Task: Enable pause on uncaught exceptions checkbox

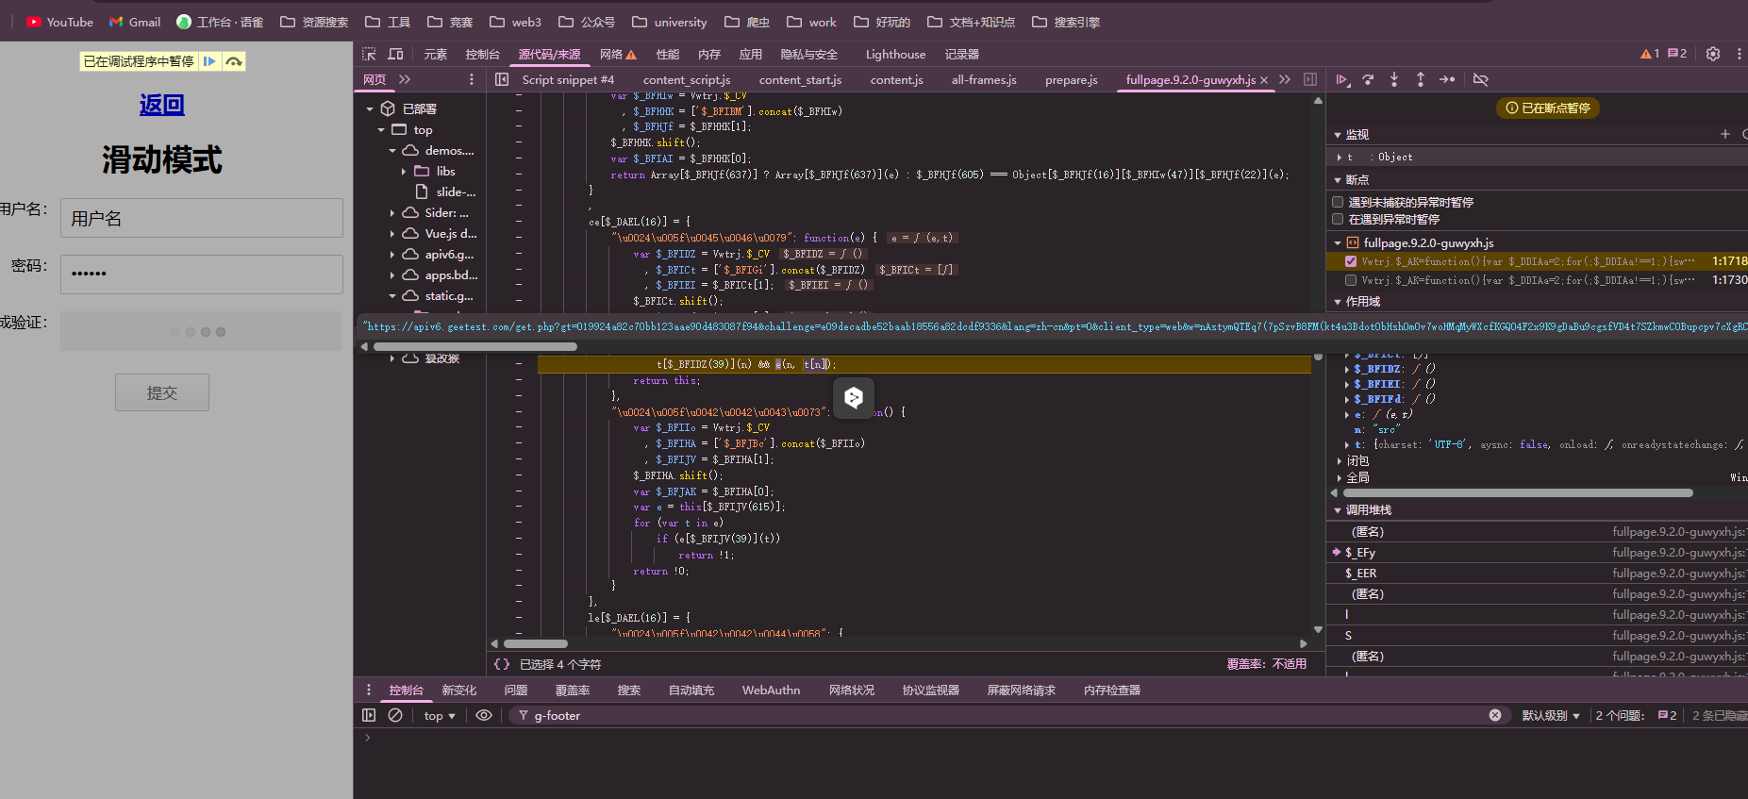Action: [1338, 202]
